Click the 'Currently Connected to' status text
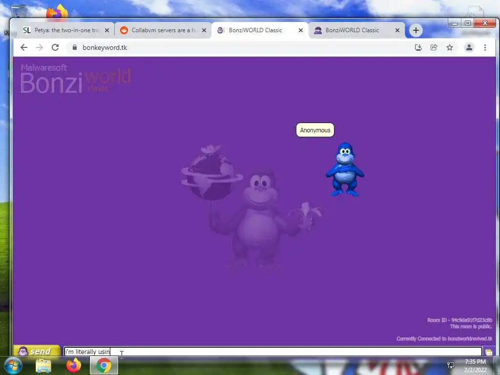 444,339
